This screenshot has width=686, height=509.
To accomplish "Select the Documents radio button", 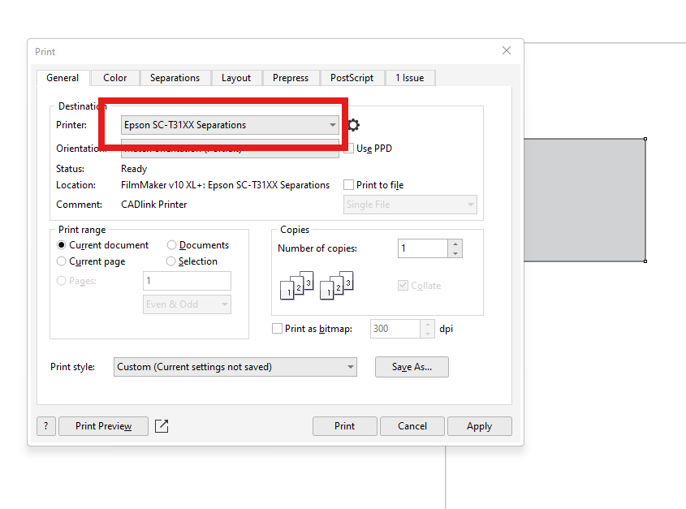I will [x=171, y=245].
